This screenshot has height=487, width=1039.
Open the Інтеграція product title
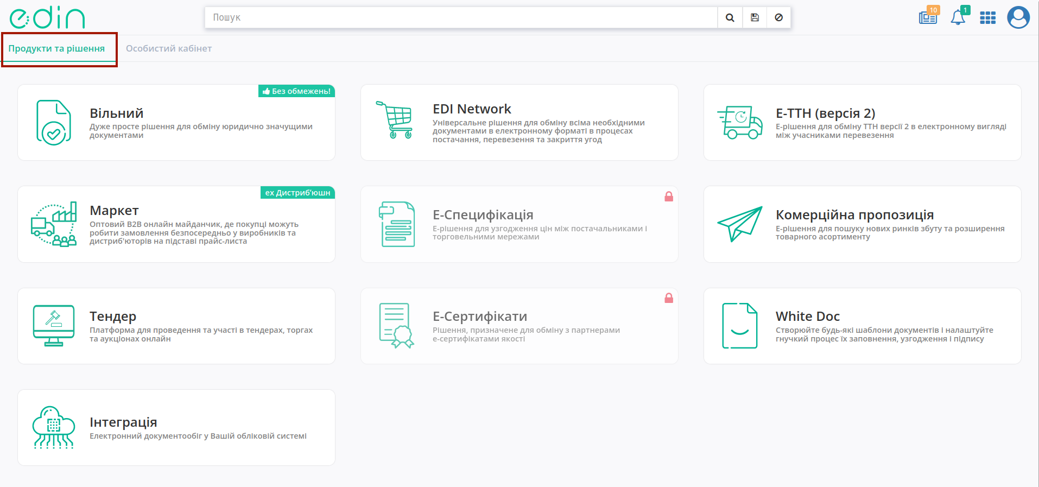pyautogui.click(x=123, y=422)
